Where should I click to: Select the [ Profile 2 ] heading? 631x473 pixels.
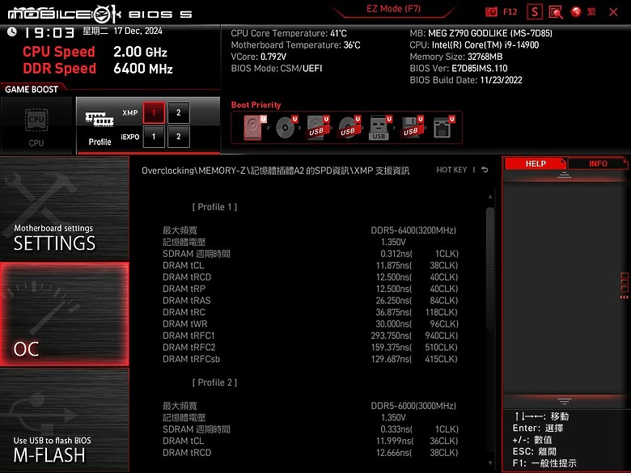tap(214, 382)
